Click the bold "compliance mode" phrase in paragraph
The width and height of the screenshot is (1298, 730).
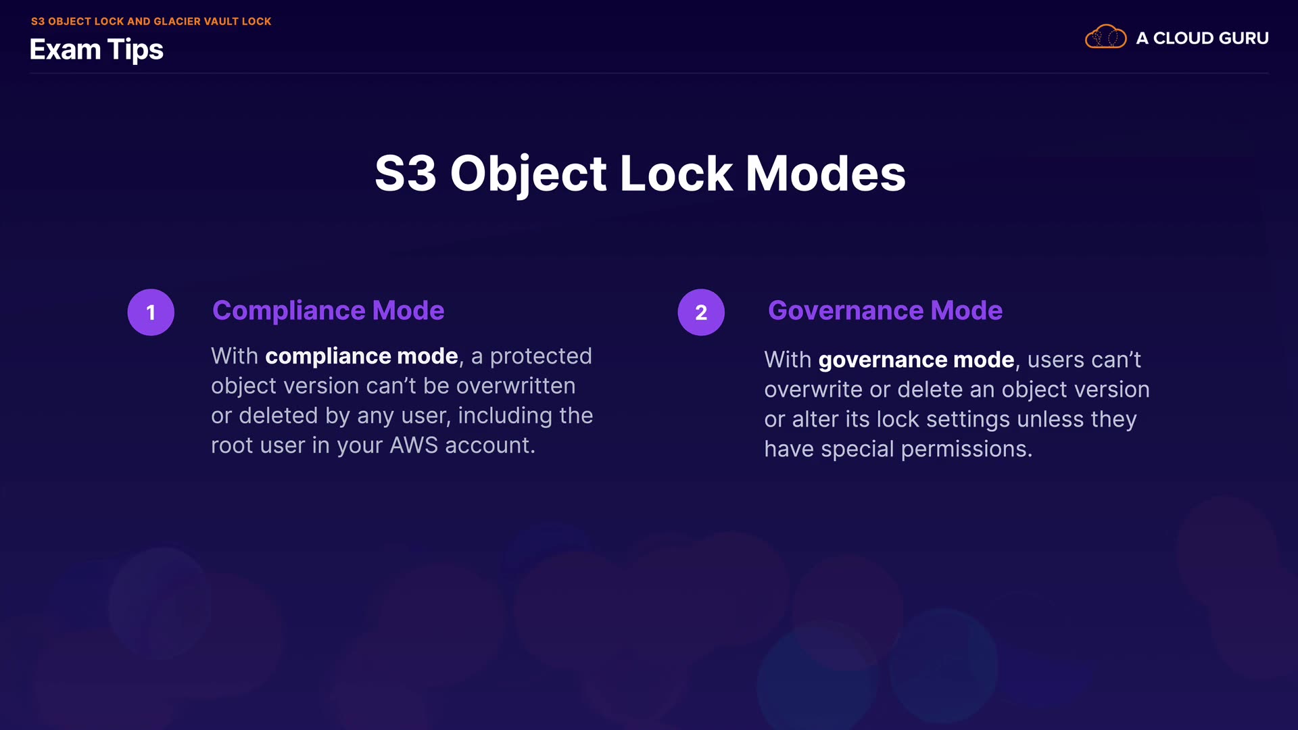[361, 356]
